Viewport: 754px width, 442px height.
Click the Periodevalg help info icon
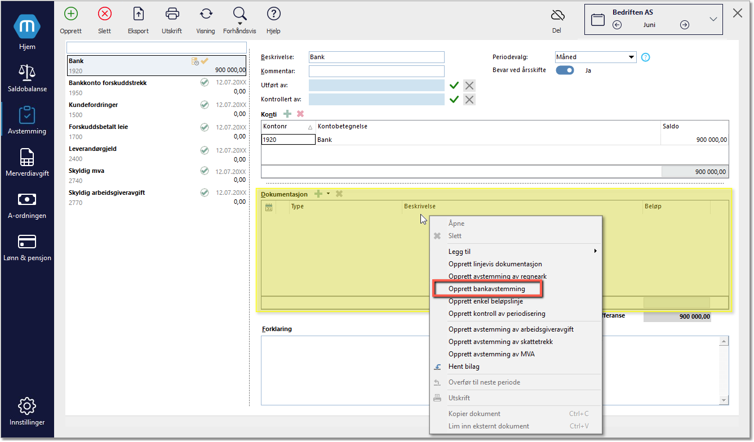[x=646, y=57]
